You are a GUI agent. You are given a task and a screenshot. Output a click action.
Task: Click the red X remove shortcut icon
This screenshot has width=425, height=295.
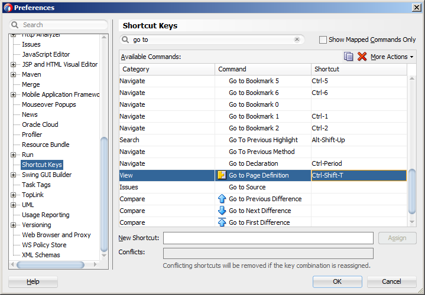point(362,57)
